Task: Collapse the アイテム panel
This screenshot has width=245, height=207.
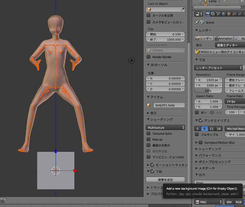Action: point(148,97)
